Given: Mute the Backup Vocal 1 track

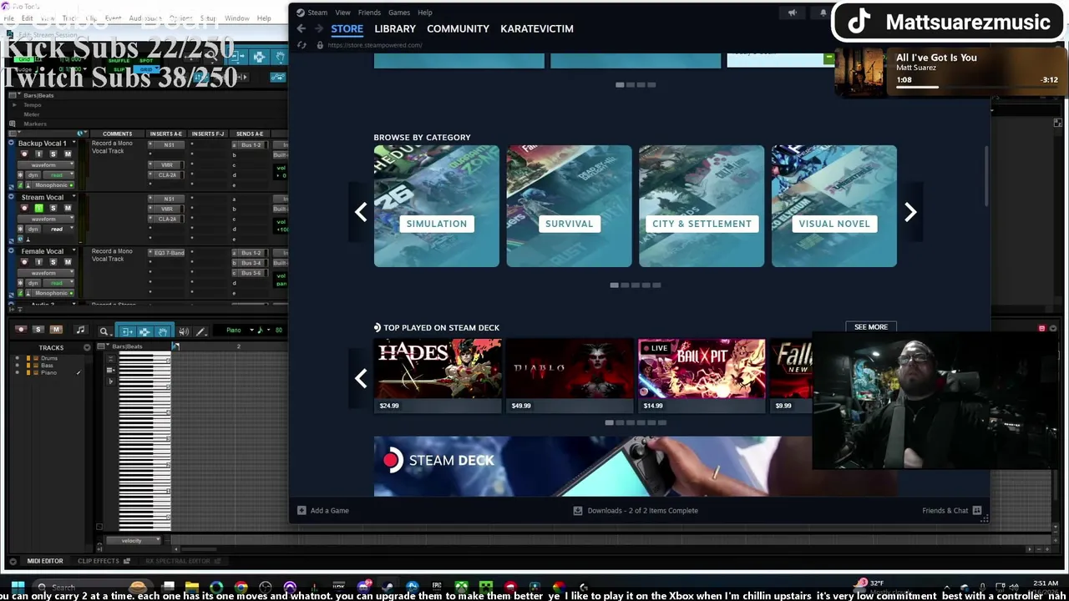Looking at the screenshot, I should click(68, 154).
